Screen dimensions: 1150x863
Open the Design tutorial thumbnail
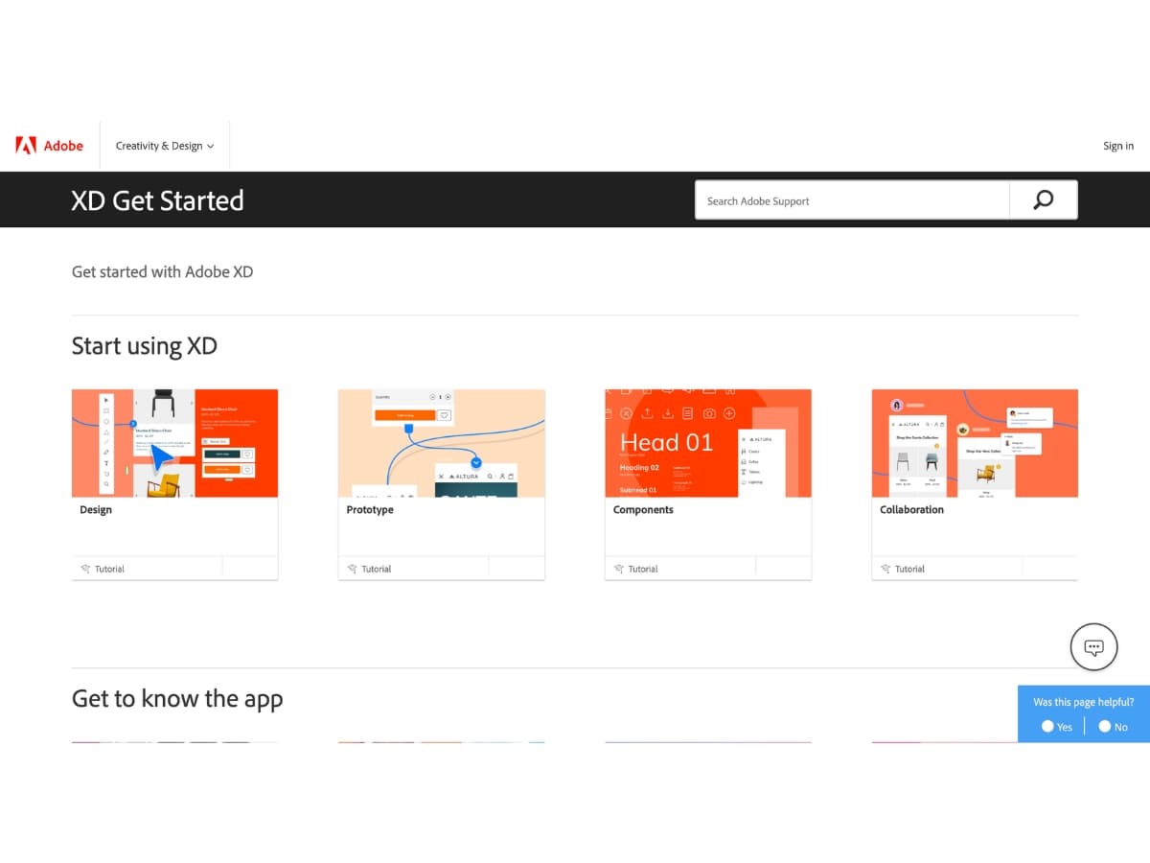pyautogui.click(x=175, y=443)
